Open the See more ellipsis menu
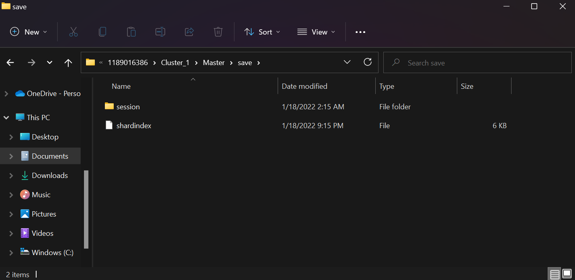This screenshot has height=280, width=575. point(360,32)
